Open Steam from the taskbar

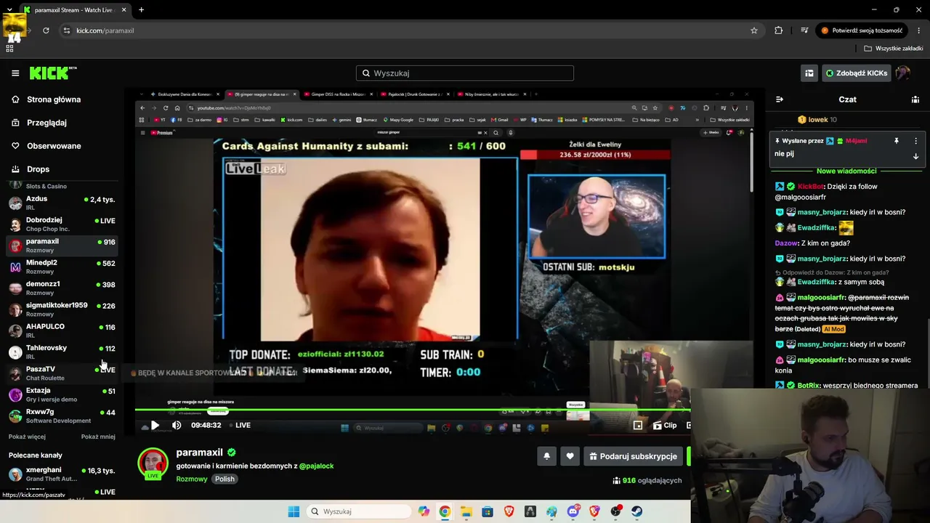click(637, 511)
